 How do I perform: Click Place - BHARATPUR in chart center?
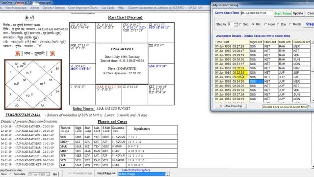click(x=122, y=68)
